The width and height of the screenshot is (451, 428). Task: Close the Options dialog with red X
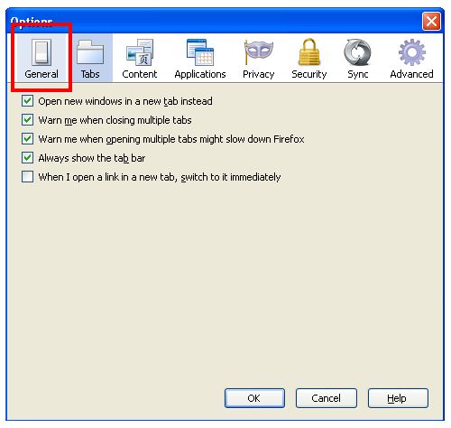coord(431,22)
